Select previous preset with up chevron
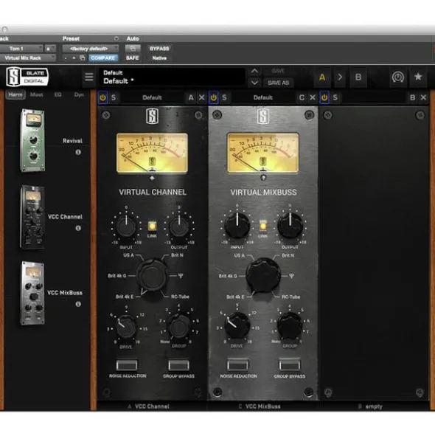The height and width of the screenshot is (436, 435). click(254, 71)
